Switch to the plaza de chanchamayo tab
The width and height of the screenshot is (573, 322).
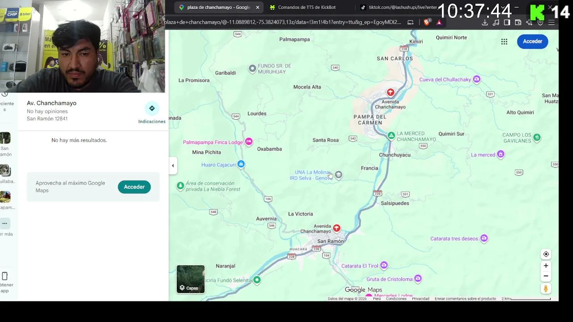pyautogui.click(x=218, y=8)
